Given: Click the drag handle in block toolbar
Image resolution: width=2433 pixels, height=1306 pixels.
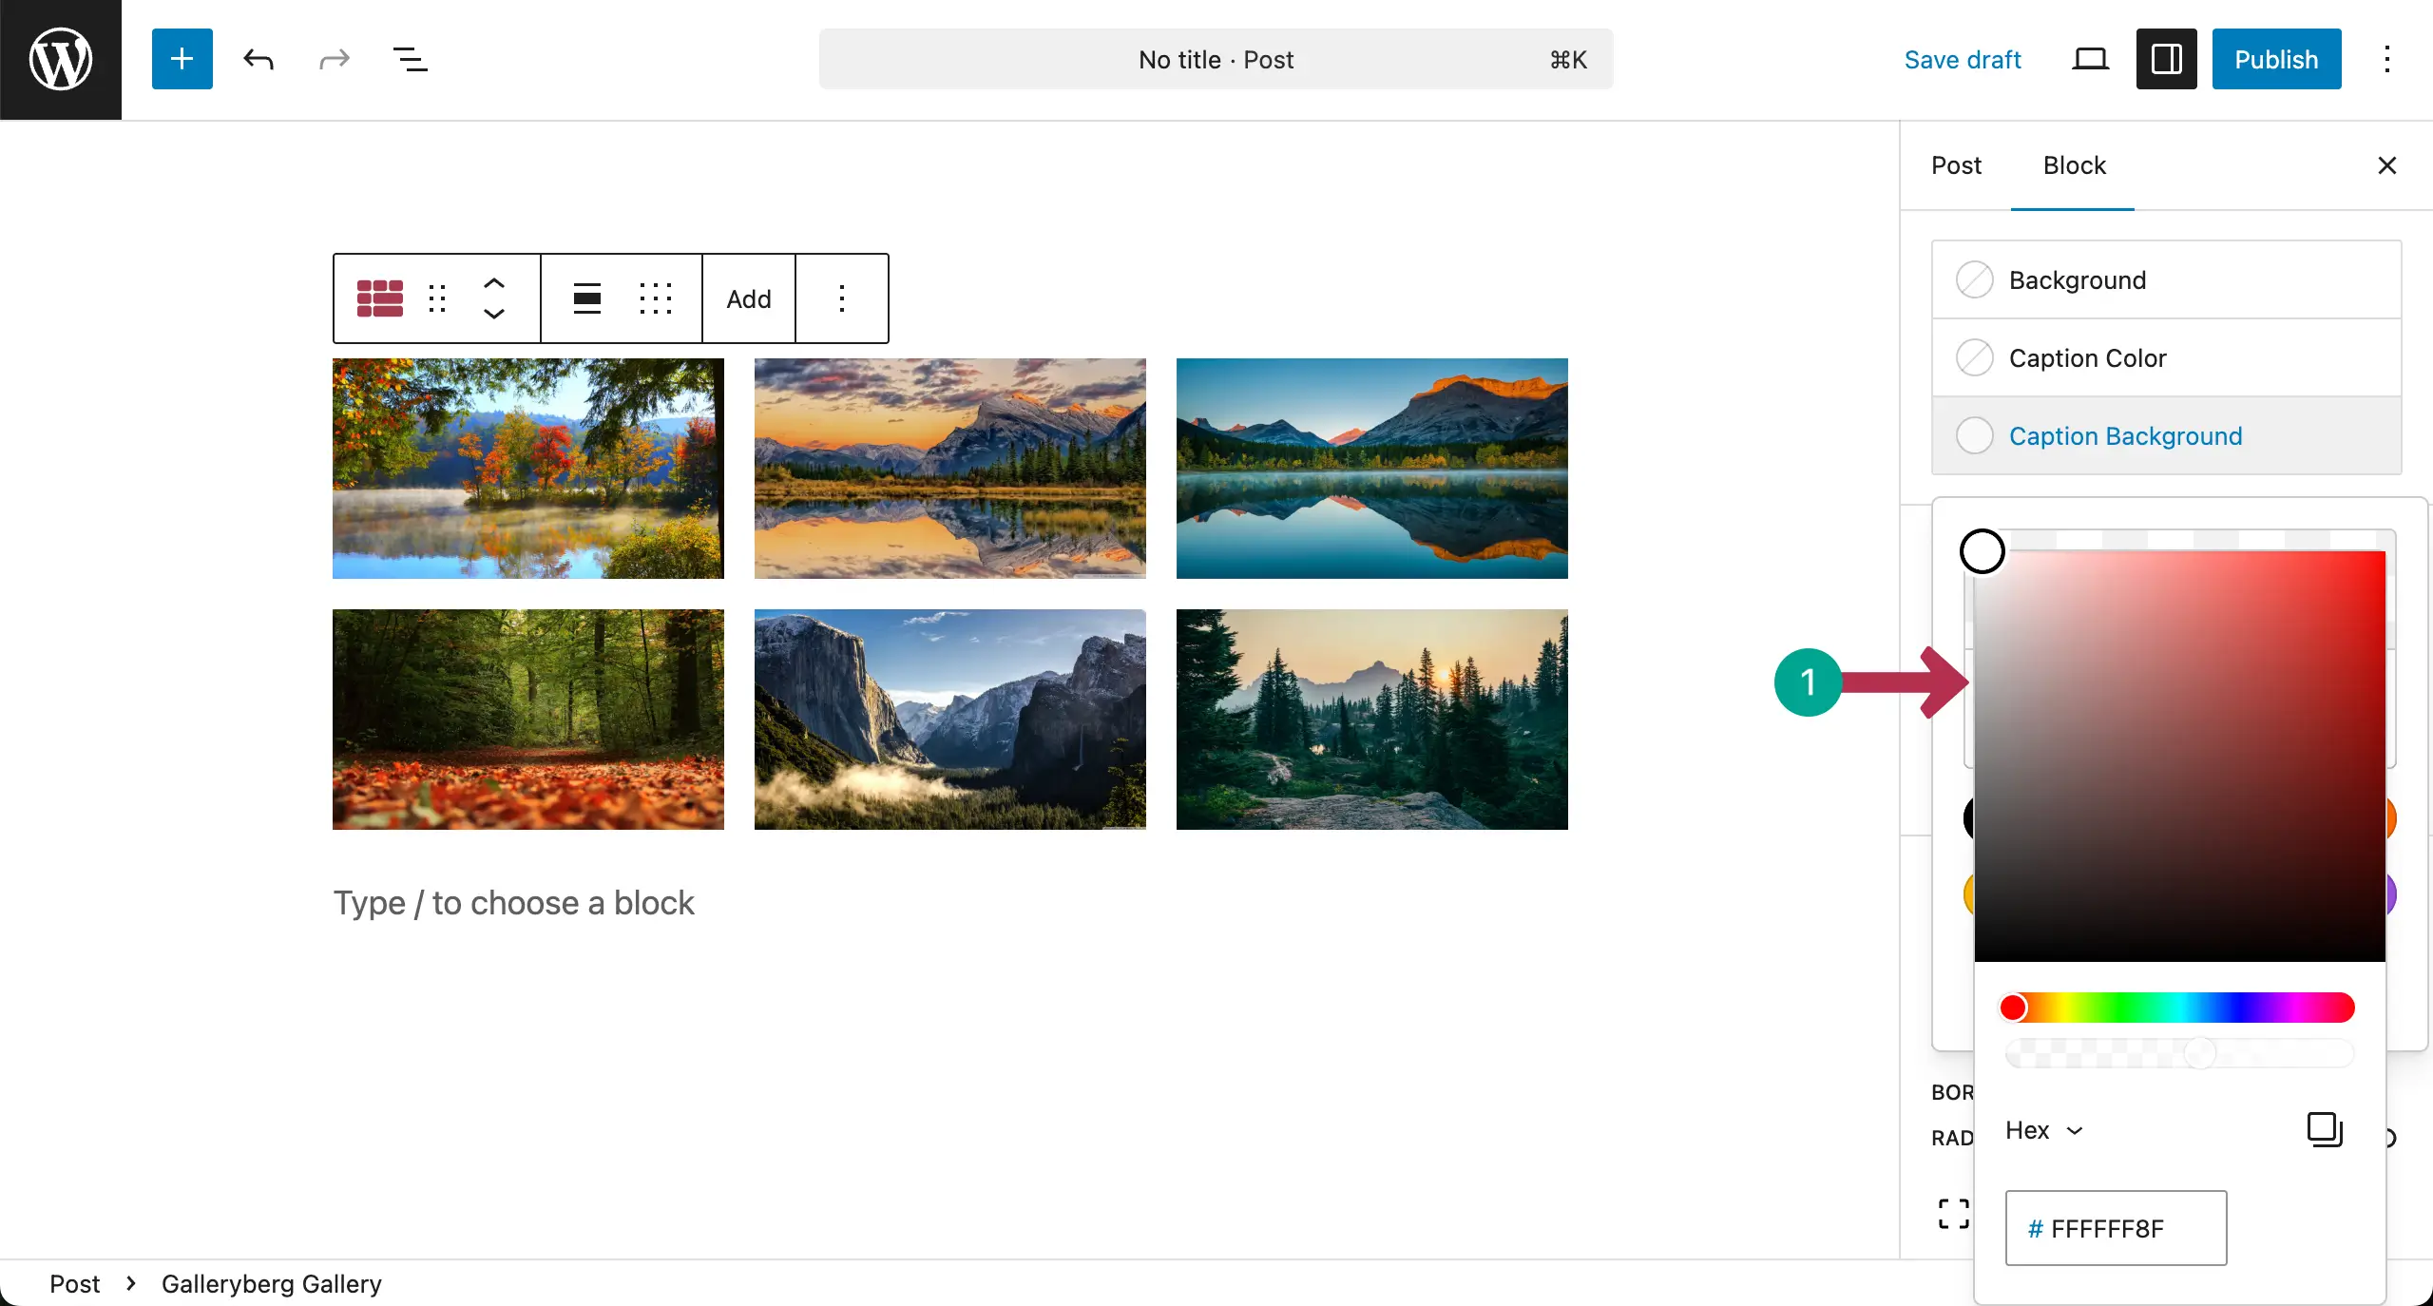Looking at the screenshot, I should 437,298.
